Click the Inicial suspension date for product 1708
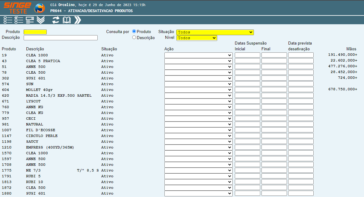This screenshot has height=197, width=364. click(248, 165)
